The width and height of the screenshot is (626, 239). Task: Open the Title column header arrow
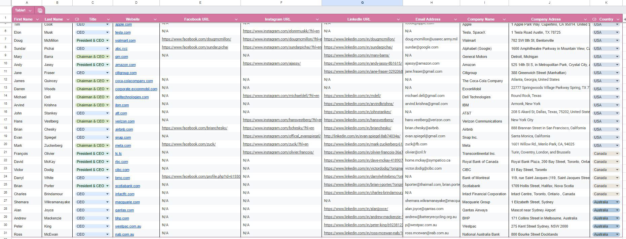[108, 19]
